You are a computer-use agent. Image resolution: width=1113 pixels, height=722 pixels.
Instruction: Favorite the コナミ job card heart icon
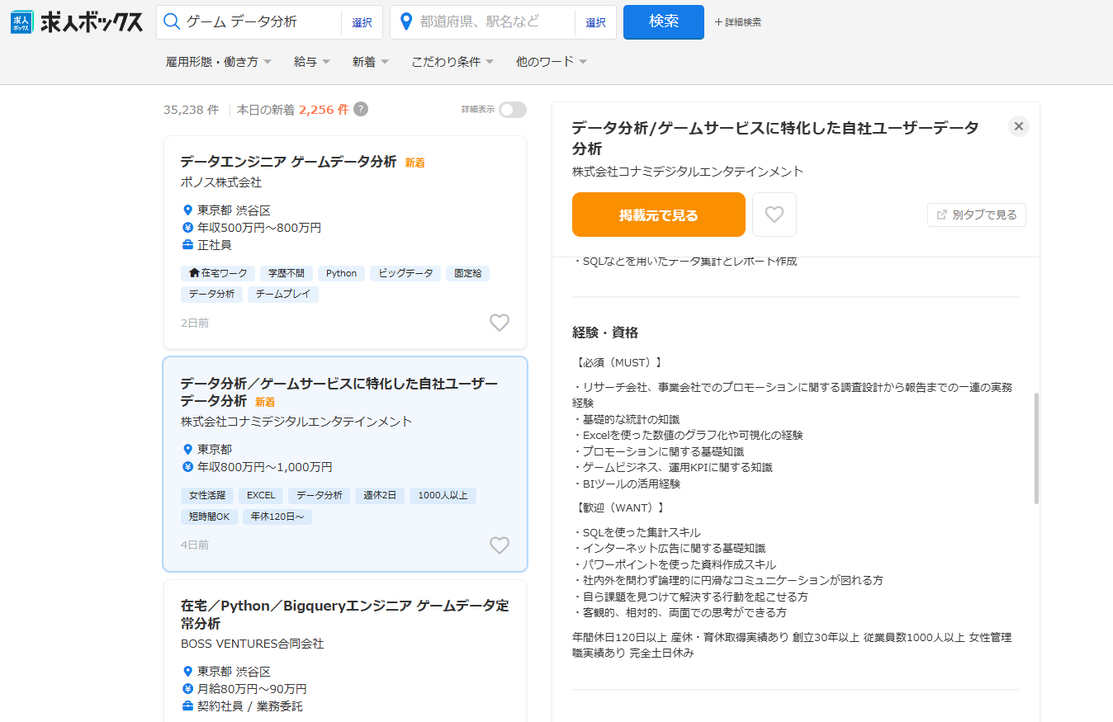[500, 545]
